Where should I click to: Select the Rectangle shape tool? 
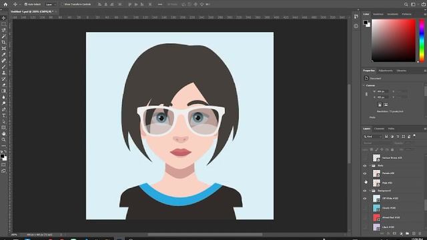pos(3,127)
